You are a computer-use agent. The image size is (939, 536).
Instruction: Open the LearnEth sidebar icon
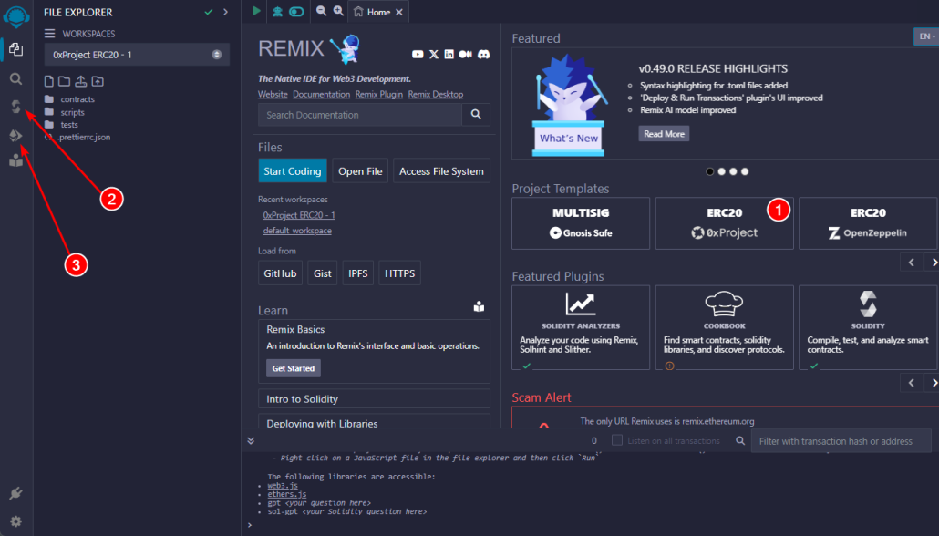click(15, 161)
